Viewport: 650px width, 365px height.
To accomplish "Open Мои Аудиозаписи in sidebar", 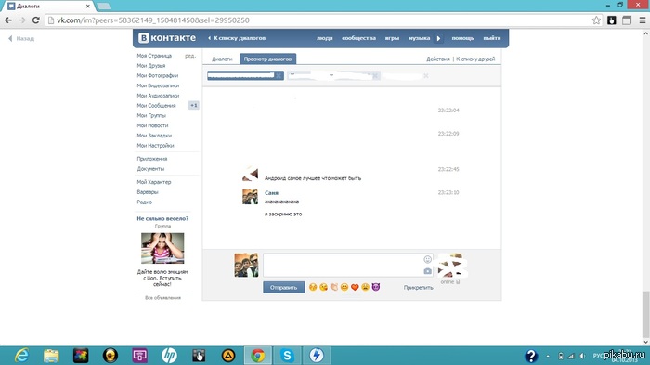I will tap(158, 96).
